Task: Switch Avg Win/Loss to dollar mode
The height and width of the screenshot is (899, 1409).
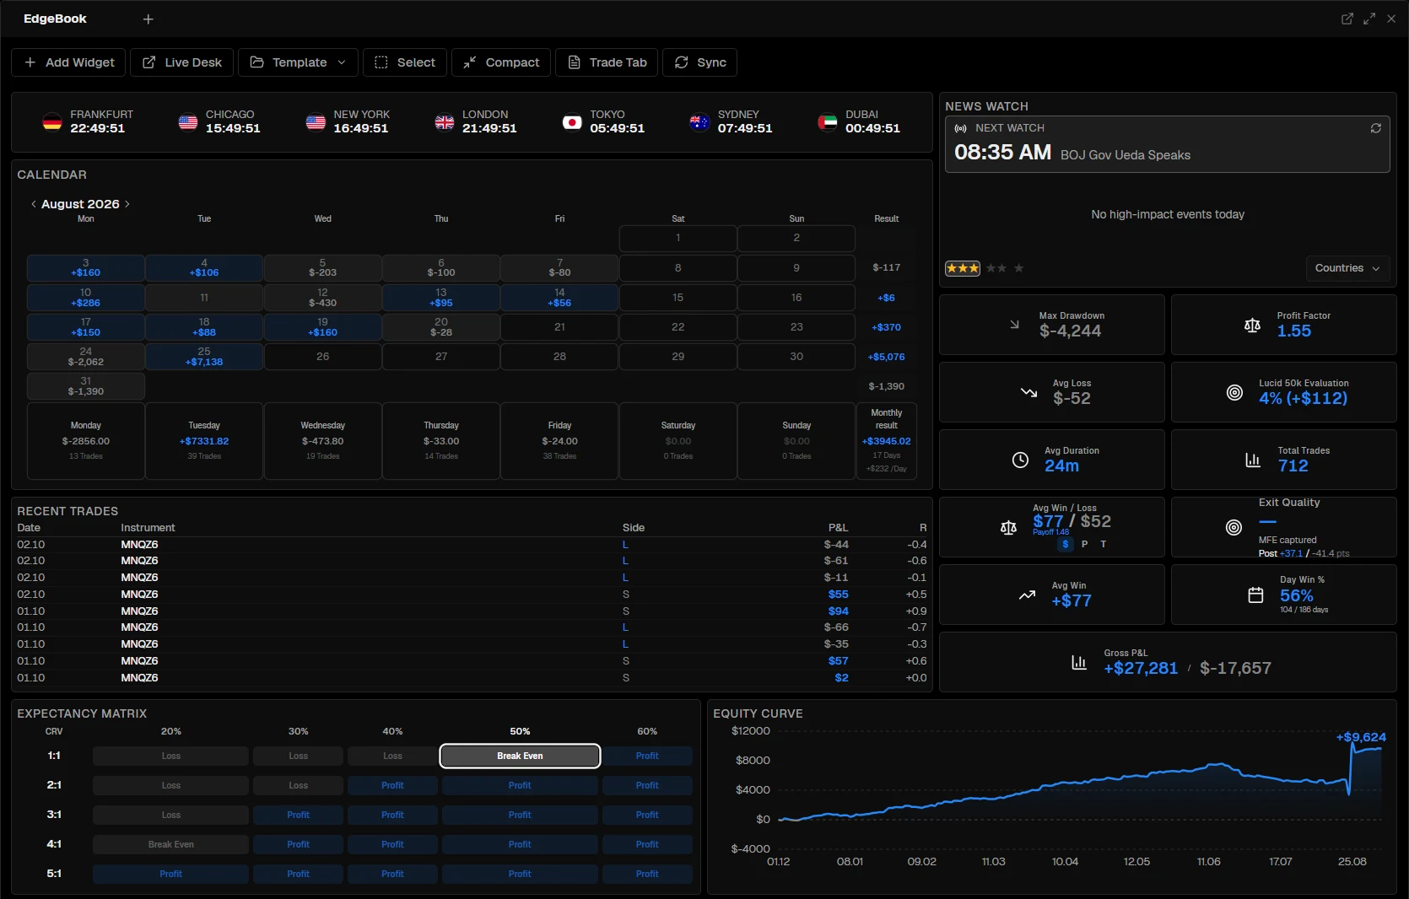Action: pos(1066,545)
